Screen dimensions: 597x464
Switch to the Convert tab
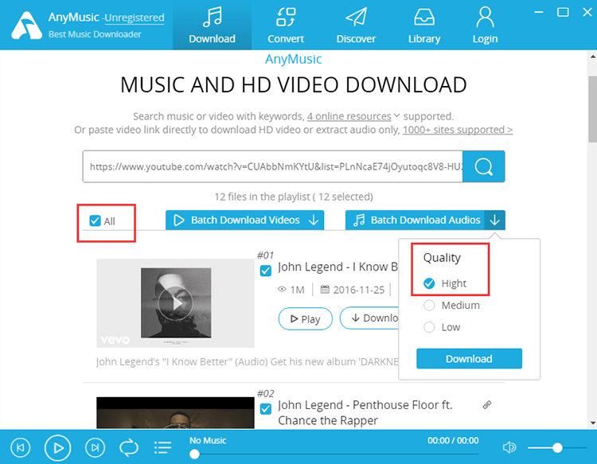[x=286, y=25]
